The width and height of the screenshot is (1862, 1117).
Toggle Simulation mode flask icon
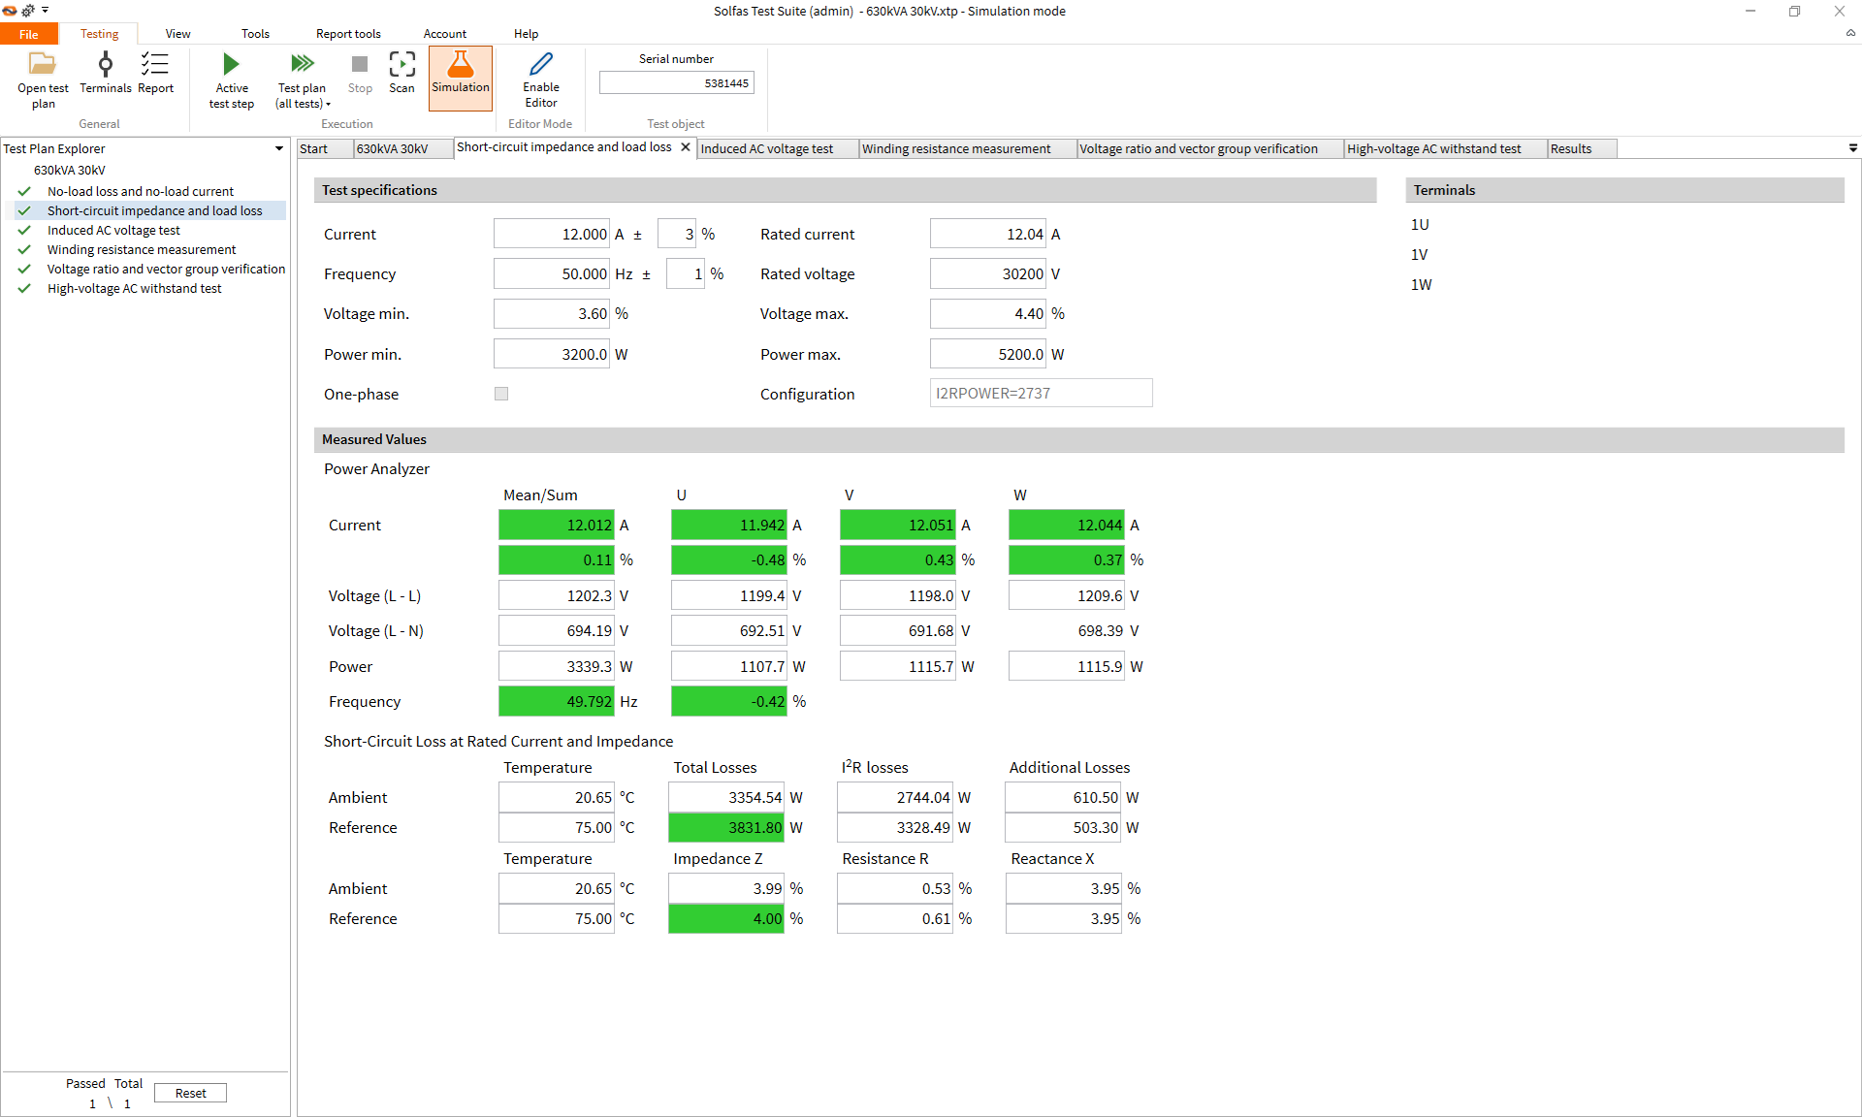(461, 66)
